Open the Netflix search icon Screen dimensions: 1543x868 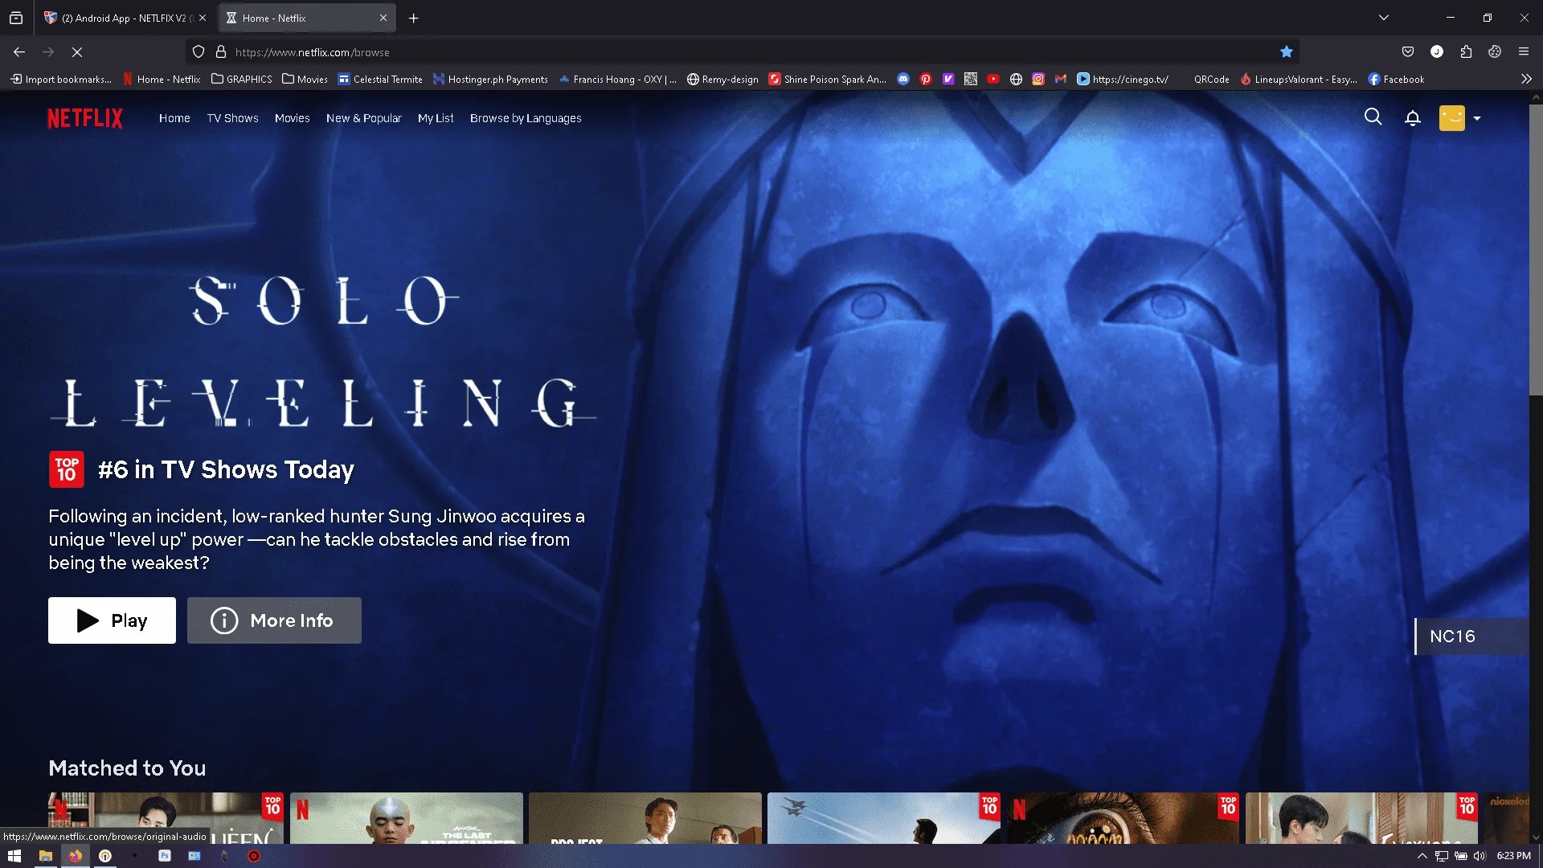click(x=1373, y=117)
